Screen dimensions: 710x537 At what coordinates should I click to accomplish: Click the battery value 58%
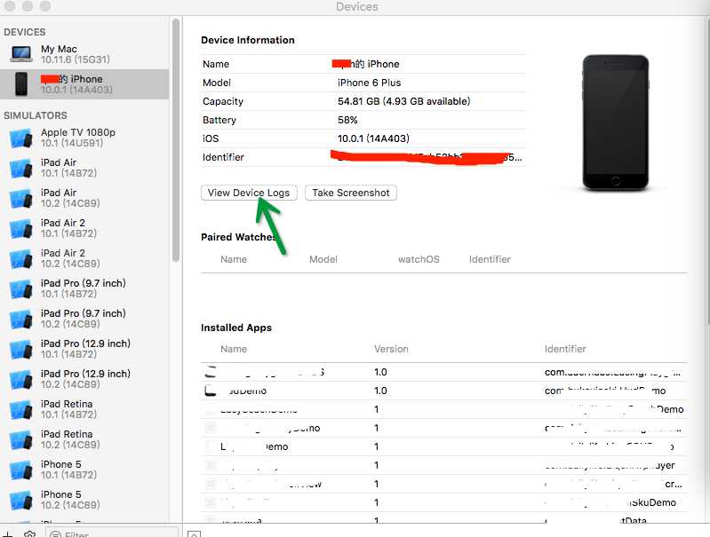tap(347, 120)
